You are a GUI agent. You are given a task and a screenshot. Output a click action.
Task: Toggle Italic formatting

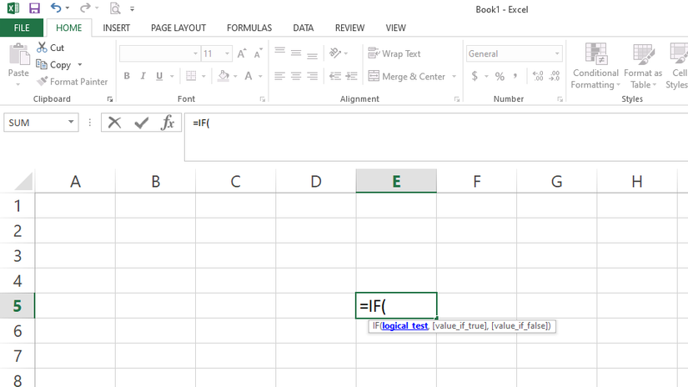pos(143,76)
